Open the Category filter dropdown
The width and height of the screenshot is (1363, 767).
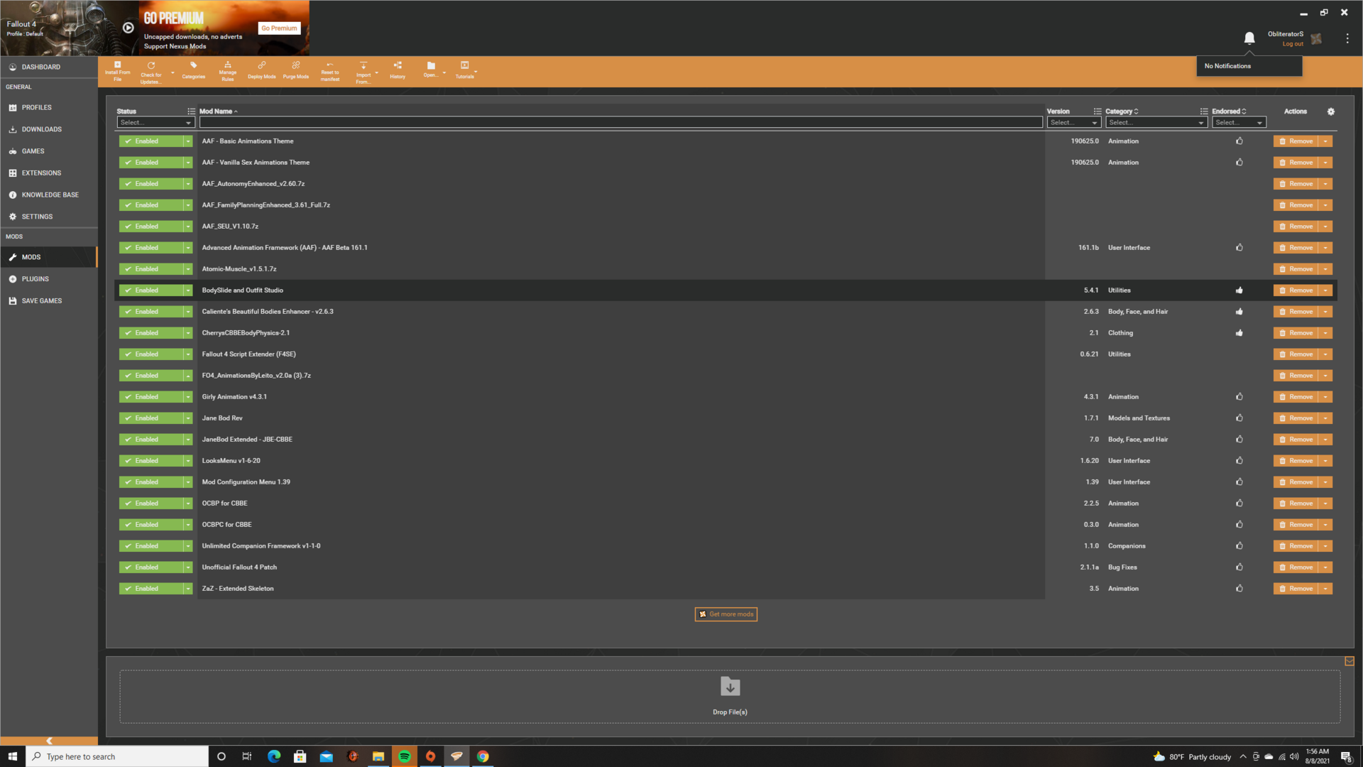1156,123
